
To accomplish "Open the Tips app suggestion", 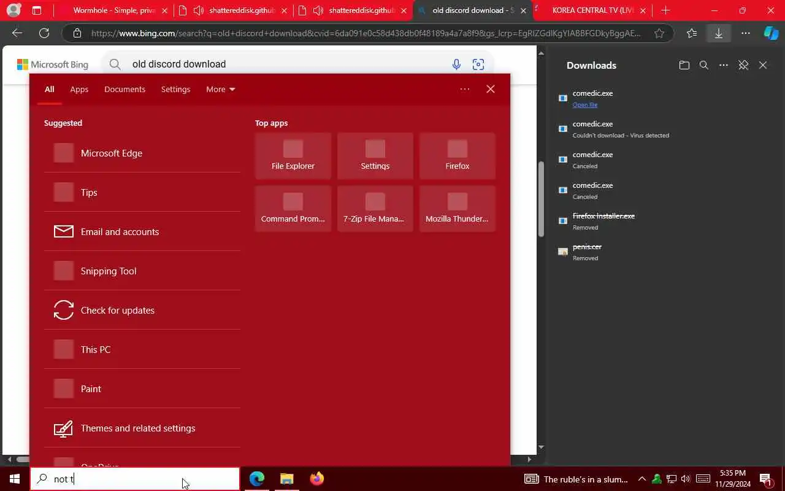I will [x=142, y=193].
